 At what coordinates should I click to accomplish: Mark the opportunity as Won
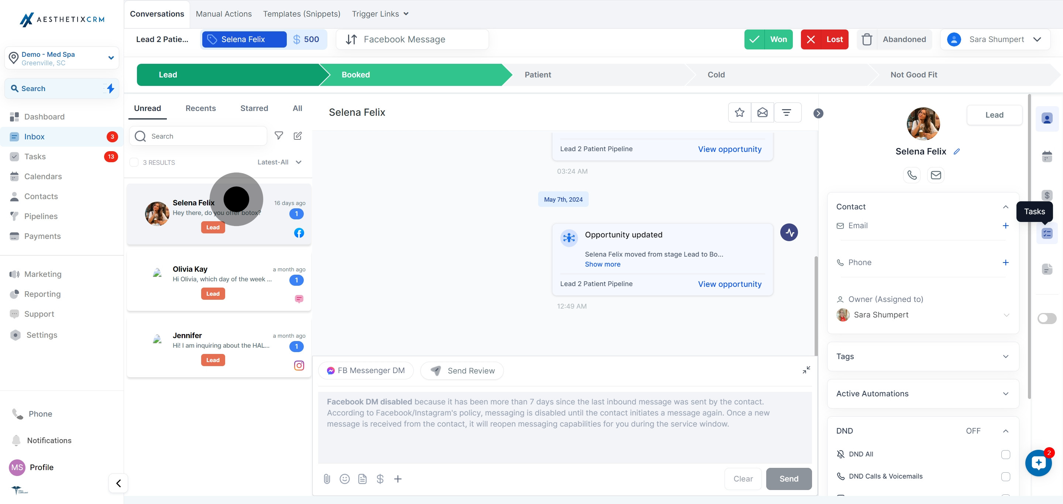(x=768, y=39)
